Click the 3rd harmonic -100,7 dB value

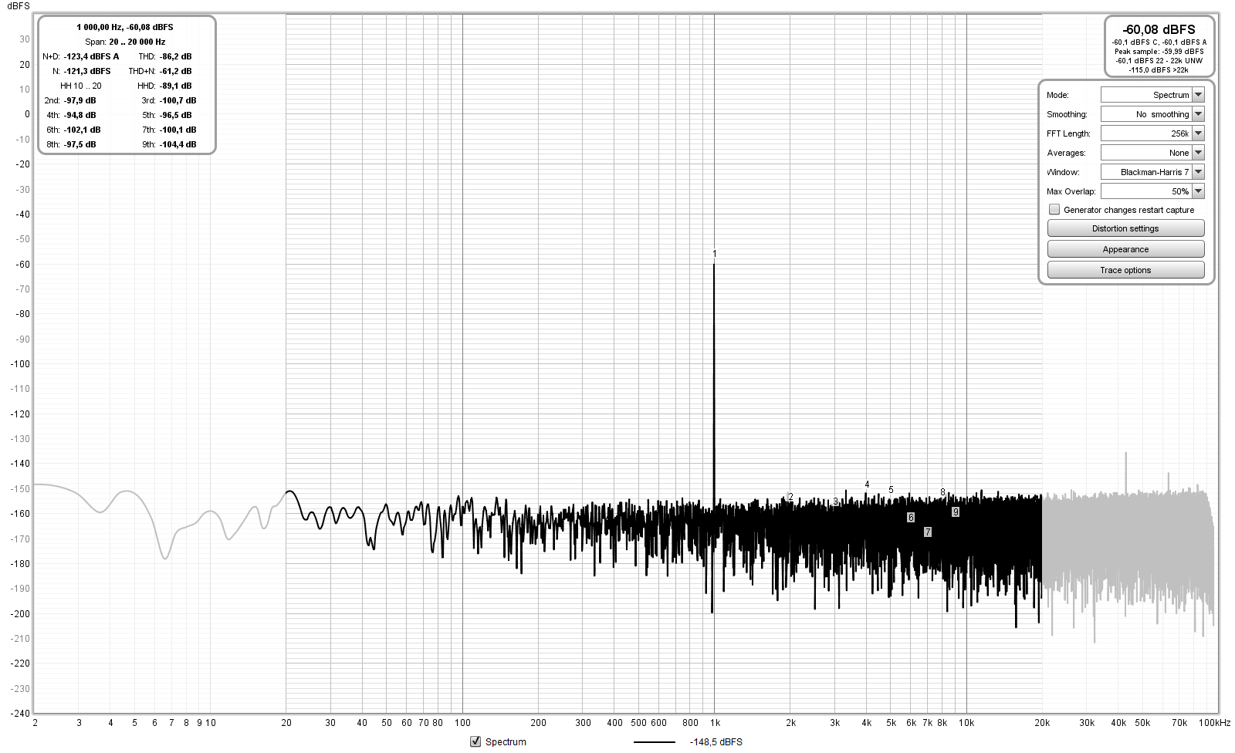(178, 100)
